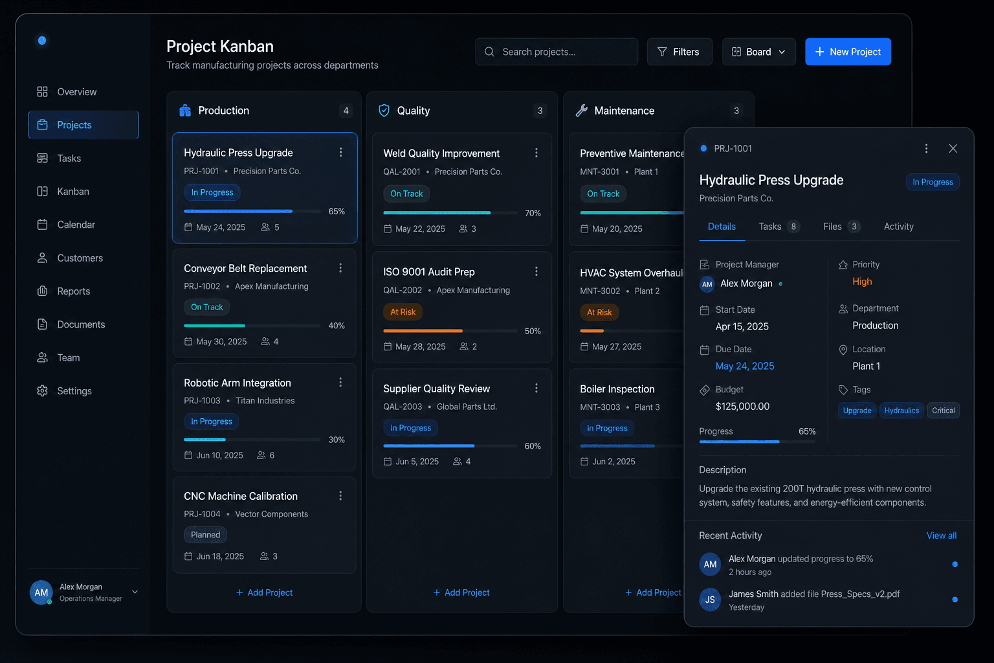Open View all recent activity
Screen dimensions: 994x663
pyautogui.click(x=942, y=535)
